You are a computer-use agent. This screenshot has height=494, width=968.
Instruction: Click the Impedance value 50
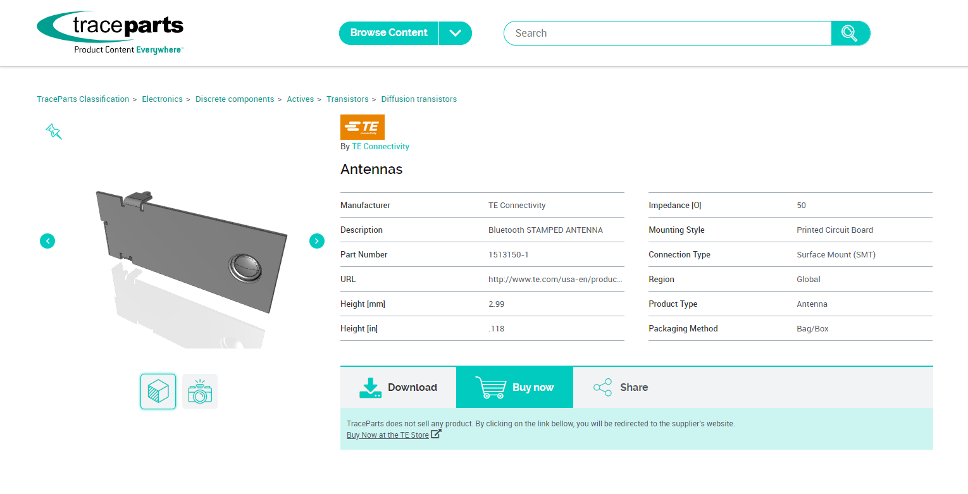[x=802, y=205]
